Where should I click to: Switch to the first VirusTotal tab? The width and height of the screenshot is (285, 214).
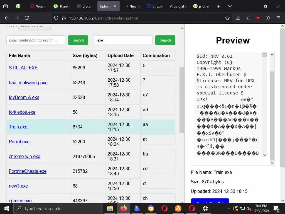point(155,6)
